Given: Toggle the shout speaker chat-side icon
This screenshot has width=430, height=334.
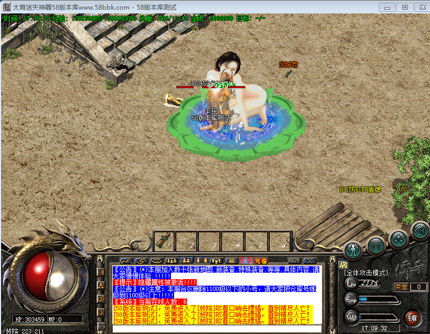Looking at the screenshot, I should click(101, 272).
